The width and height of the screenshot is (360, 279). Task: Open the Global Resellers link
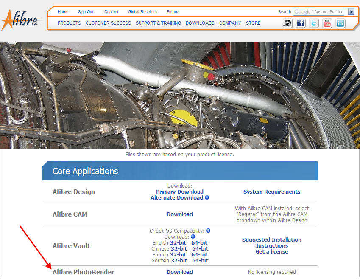(x=142, y=12)
